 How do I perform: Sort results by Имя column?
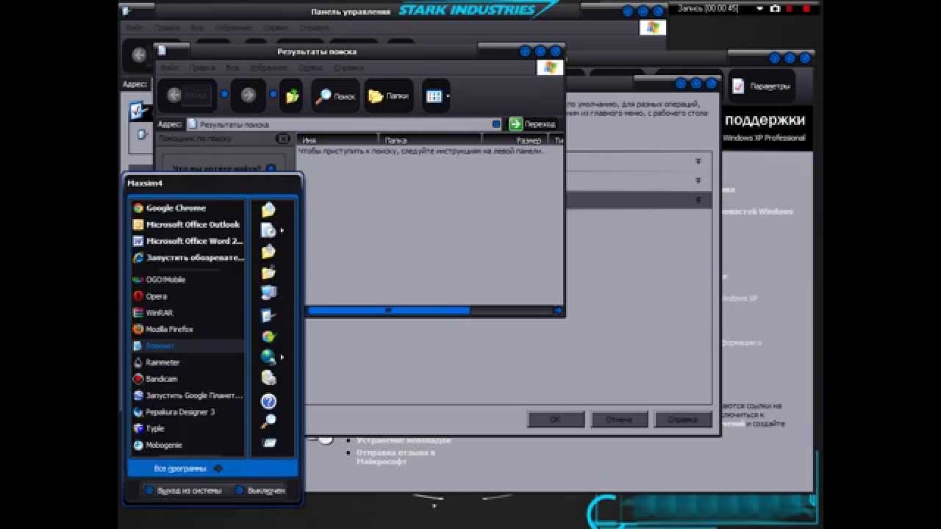point(337,140)
